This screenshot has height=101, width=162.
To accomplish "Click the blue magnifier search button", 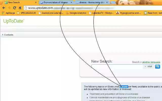I will pos(157,66).
